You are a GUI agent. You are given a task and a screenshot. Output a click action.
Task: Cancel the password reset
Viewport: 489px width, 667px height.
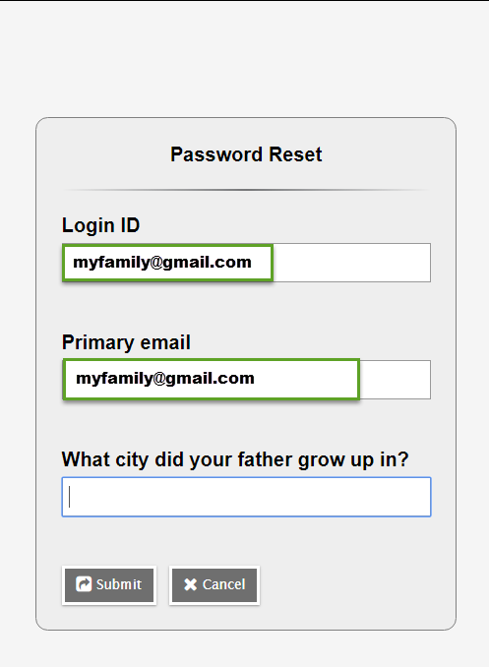214,585
